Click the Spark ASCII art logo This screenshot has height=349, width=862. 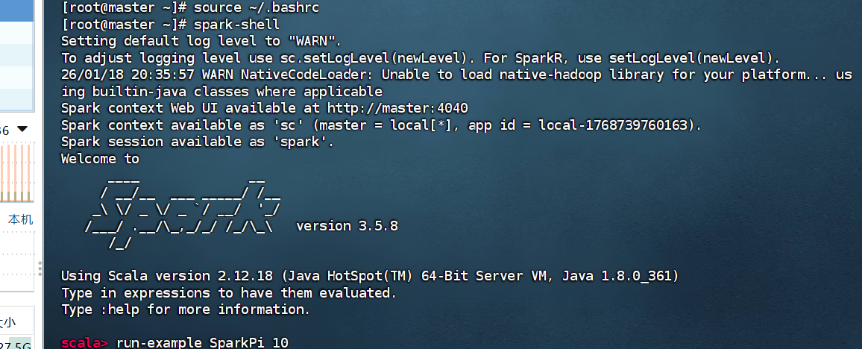click(x=183, y=214)
